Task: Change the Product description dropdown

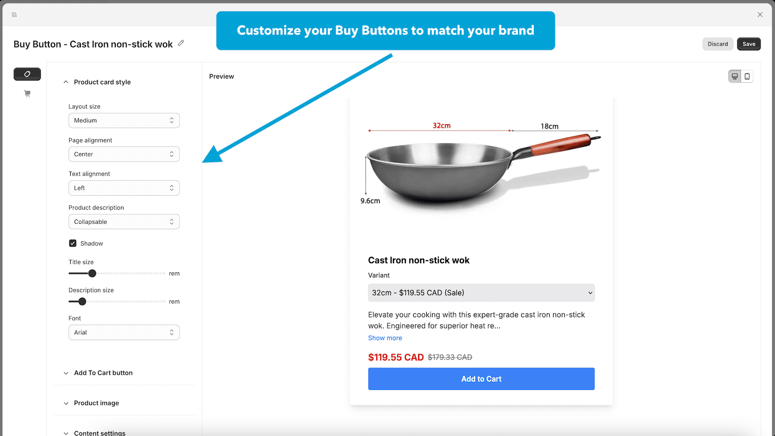Action: pos(124,222)
